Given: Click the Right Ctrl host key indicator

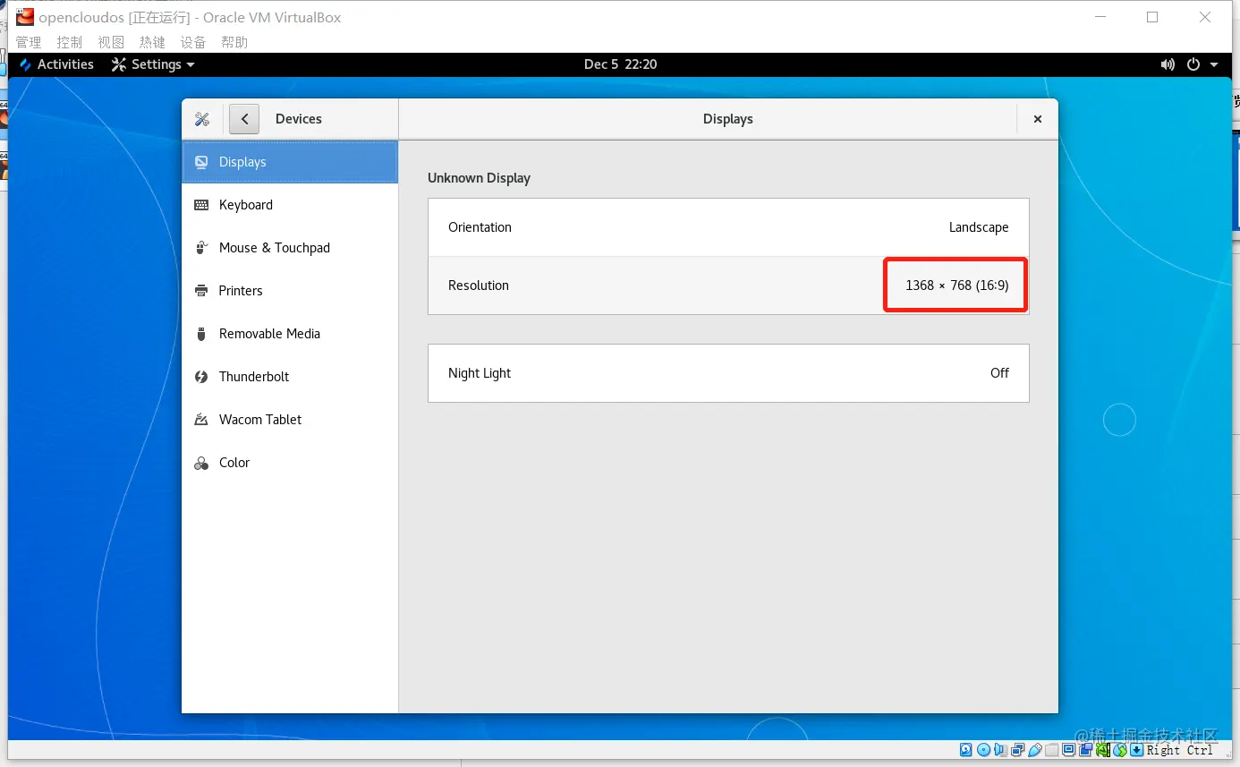Looking at the screenshot, I should coord(1180,750).
